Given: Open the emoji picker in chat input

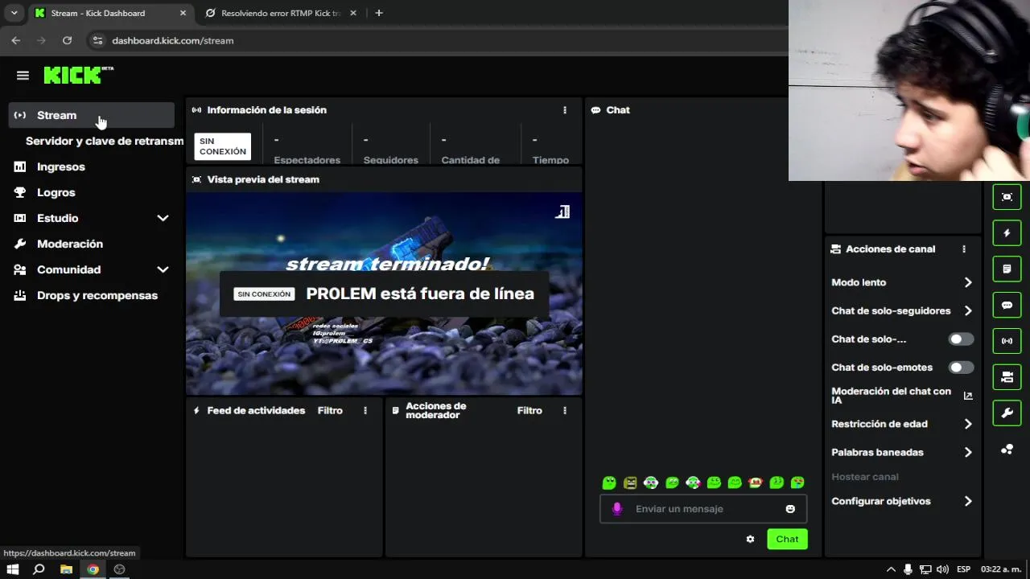Looking at the screenshot, I should click(790, 508).
